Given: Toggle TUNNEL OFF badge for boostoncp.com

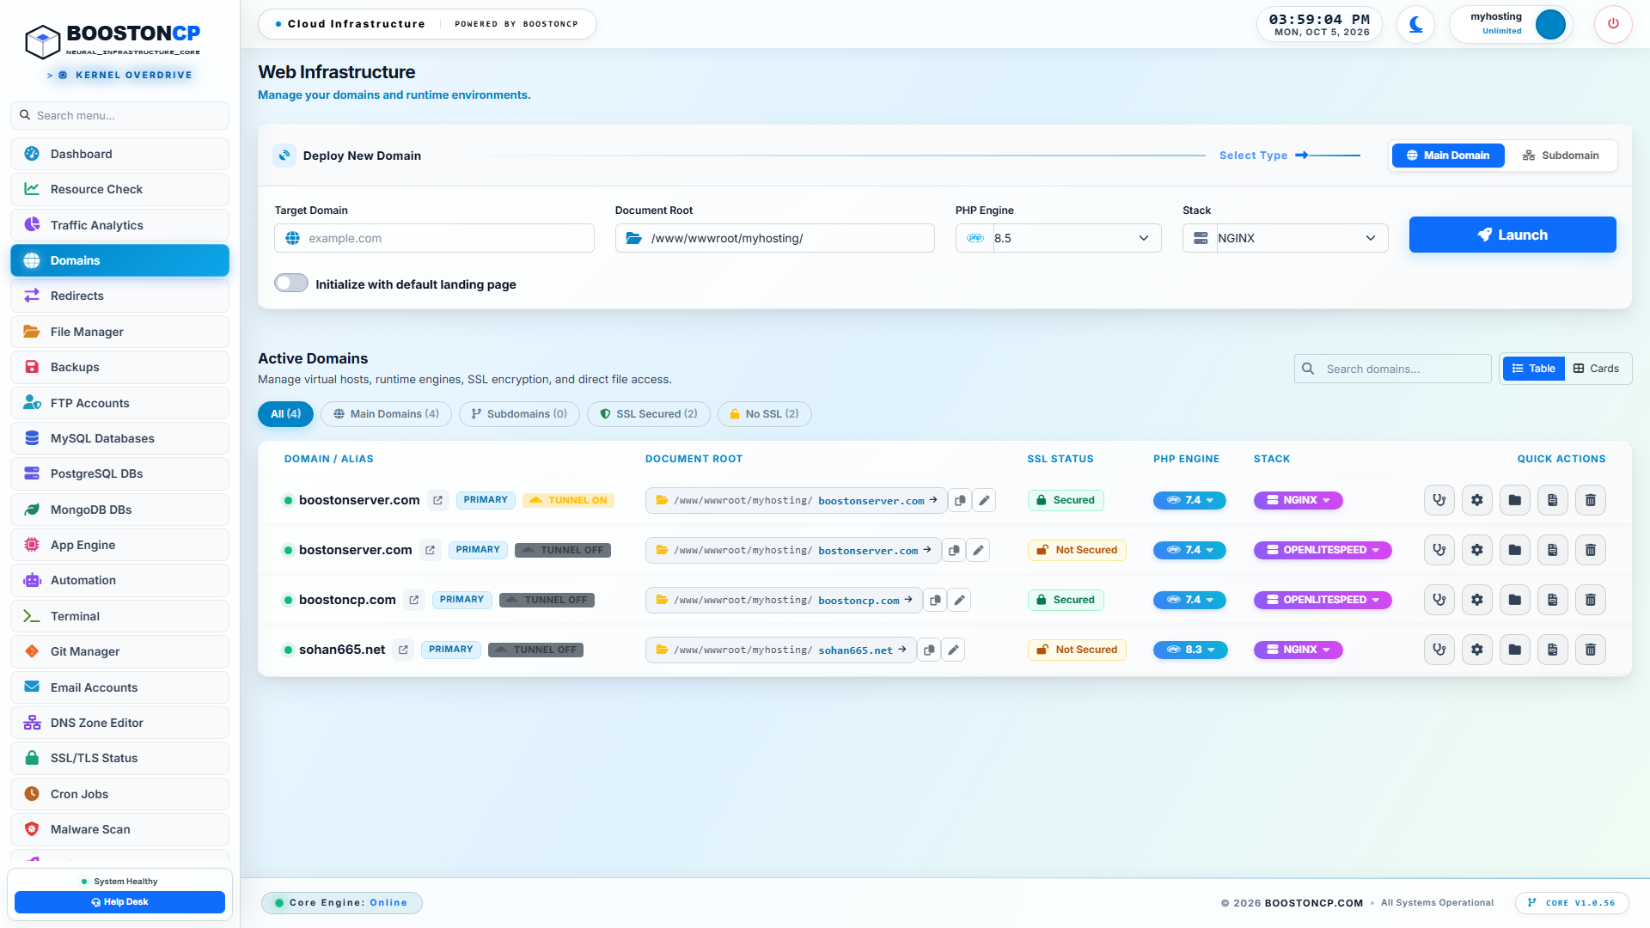Looking at the screenshot, I should (547, 600).
